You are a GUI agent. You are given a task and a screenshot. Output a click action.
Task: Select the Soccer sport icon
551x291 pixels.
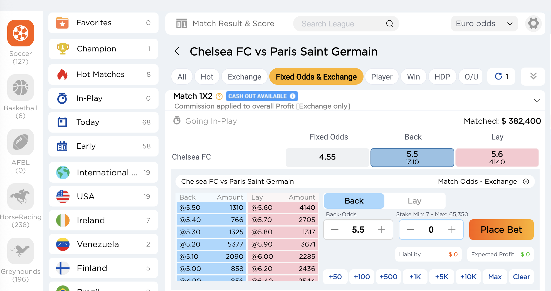point(21,33)
